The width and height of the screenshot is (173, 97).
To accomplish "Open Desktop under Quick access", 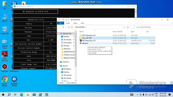I will click(66, 37).
